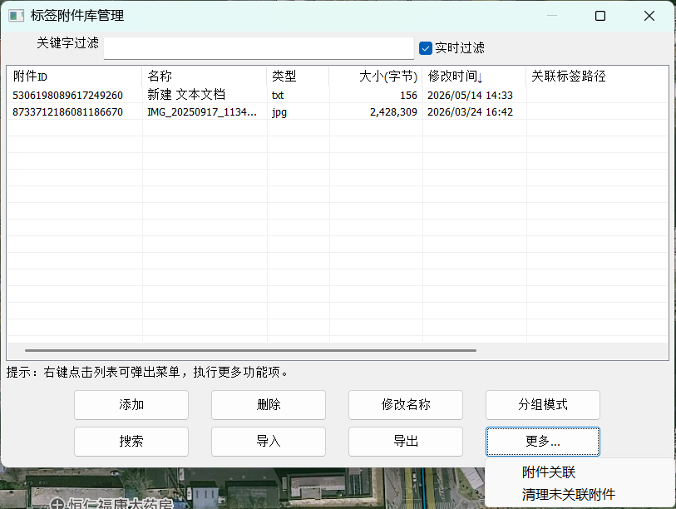This screenshot has width=676, height=509.
Task: Maximize the 标签附件库管理 window
Action: click(x=600, y=16)
